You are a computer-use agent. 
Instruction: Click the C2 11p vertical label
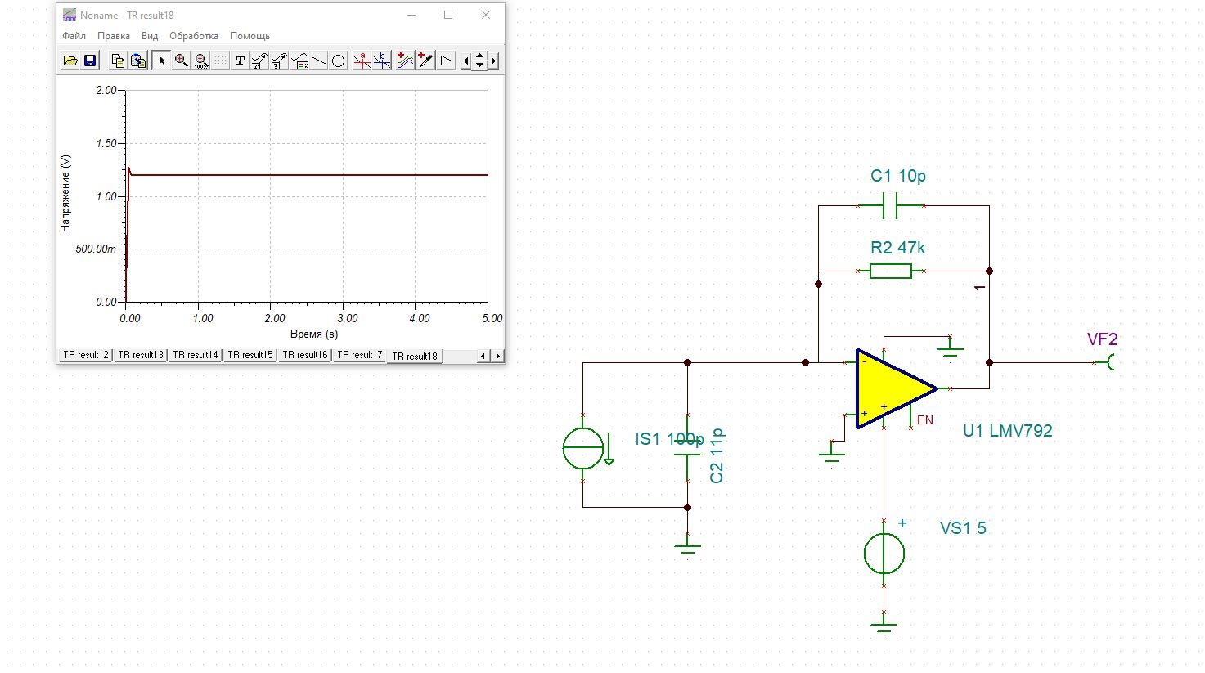pyautogui.click(x=717, y=456)
